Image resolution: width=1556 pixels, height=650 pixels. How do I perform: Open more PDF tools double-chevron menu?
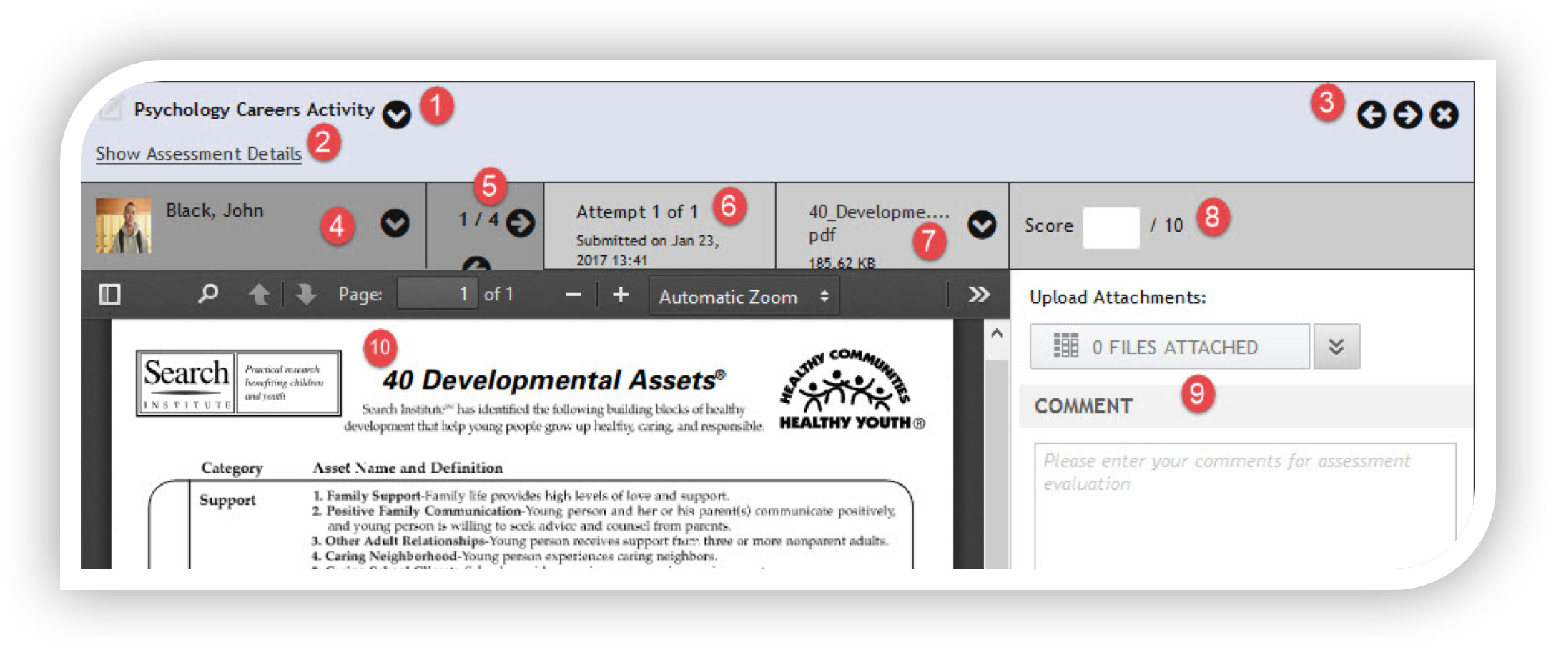point(978,295)
